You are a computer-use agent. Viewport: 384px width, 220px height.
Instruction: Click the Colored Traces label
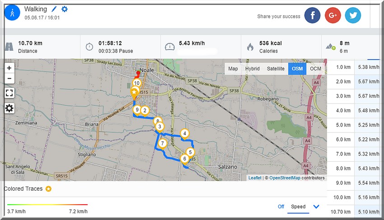click(x=23, y=189)
